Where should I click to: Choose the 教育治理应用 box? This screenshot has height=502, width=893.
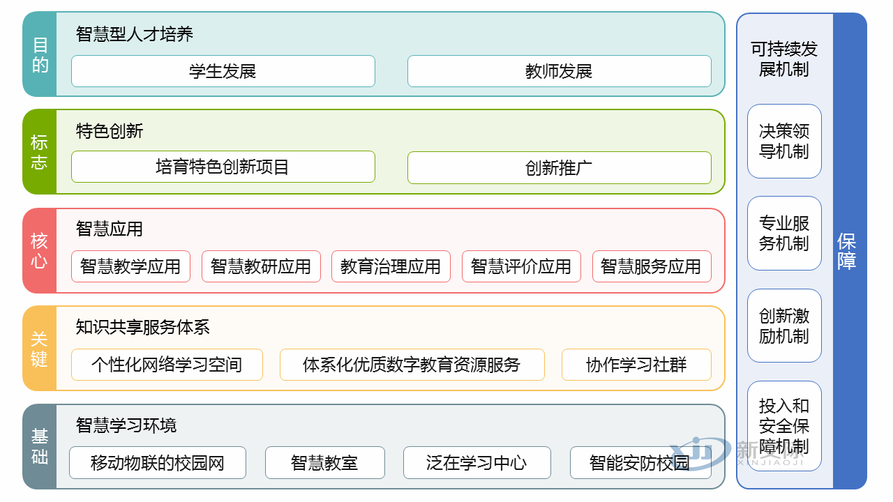[391, 266]
